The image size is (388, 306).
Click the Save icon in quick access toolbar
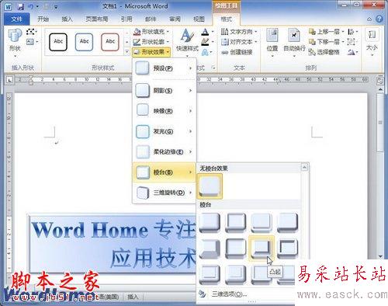21,6
